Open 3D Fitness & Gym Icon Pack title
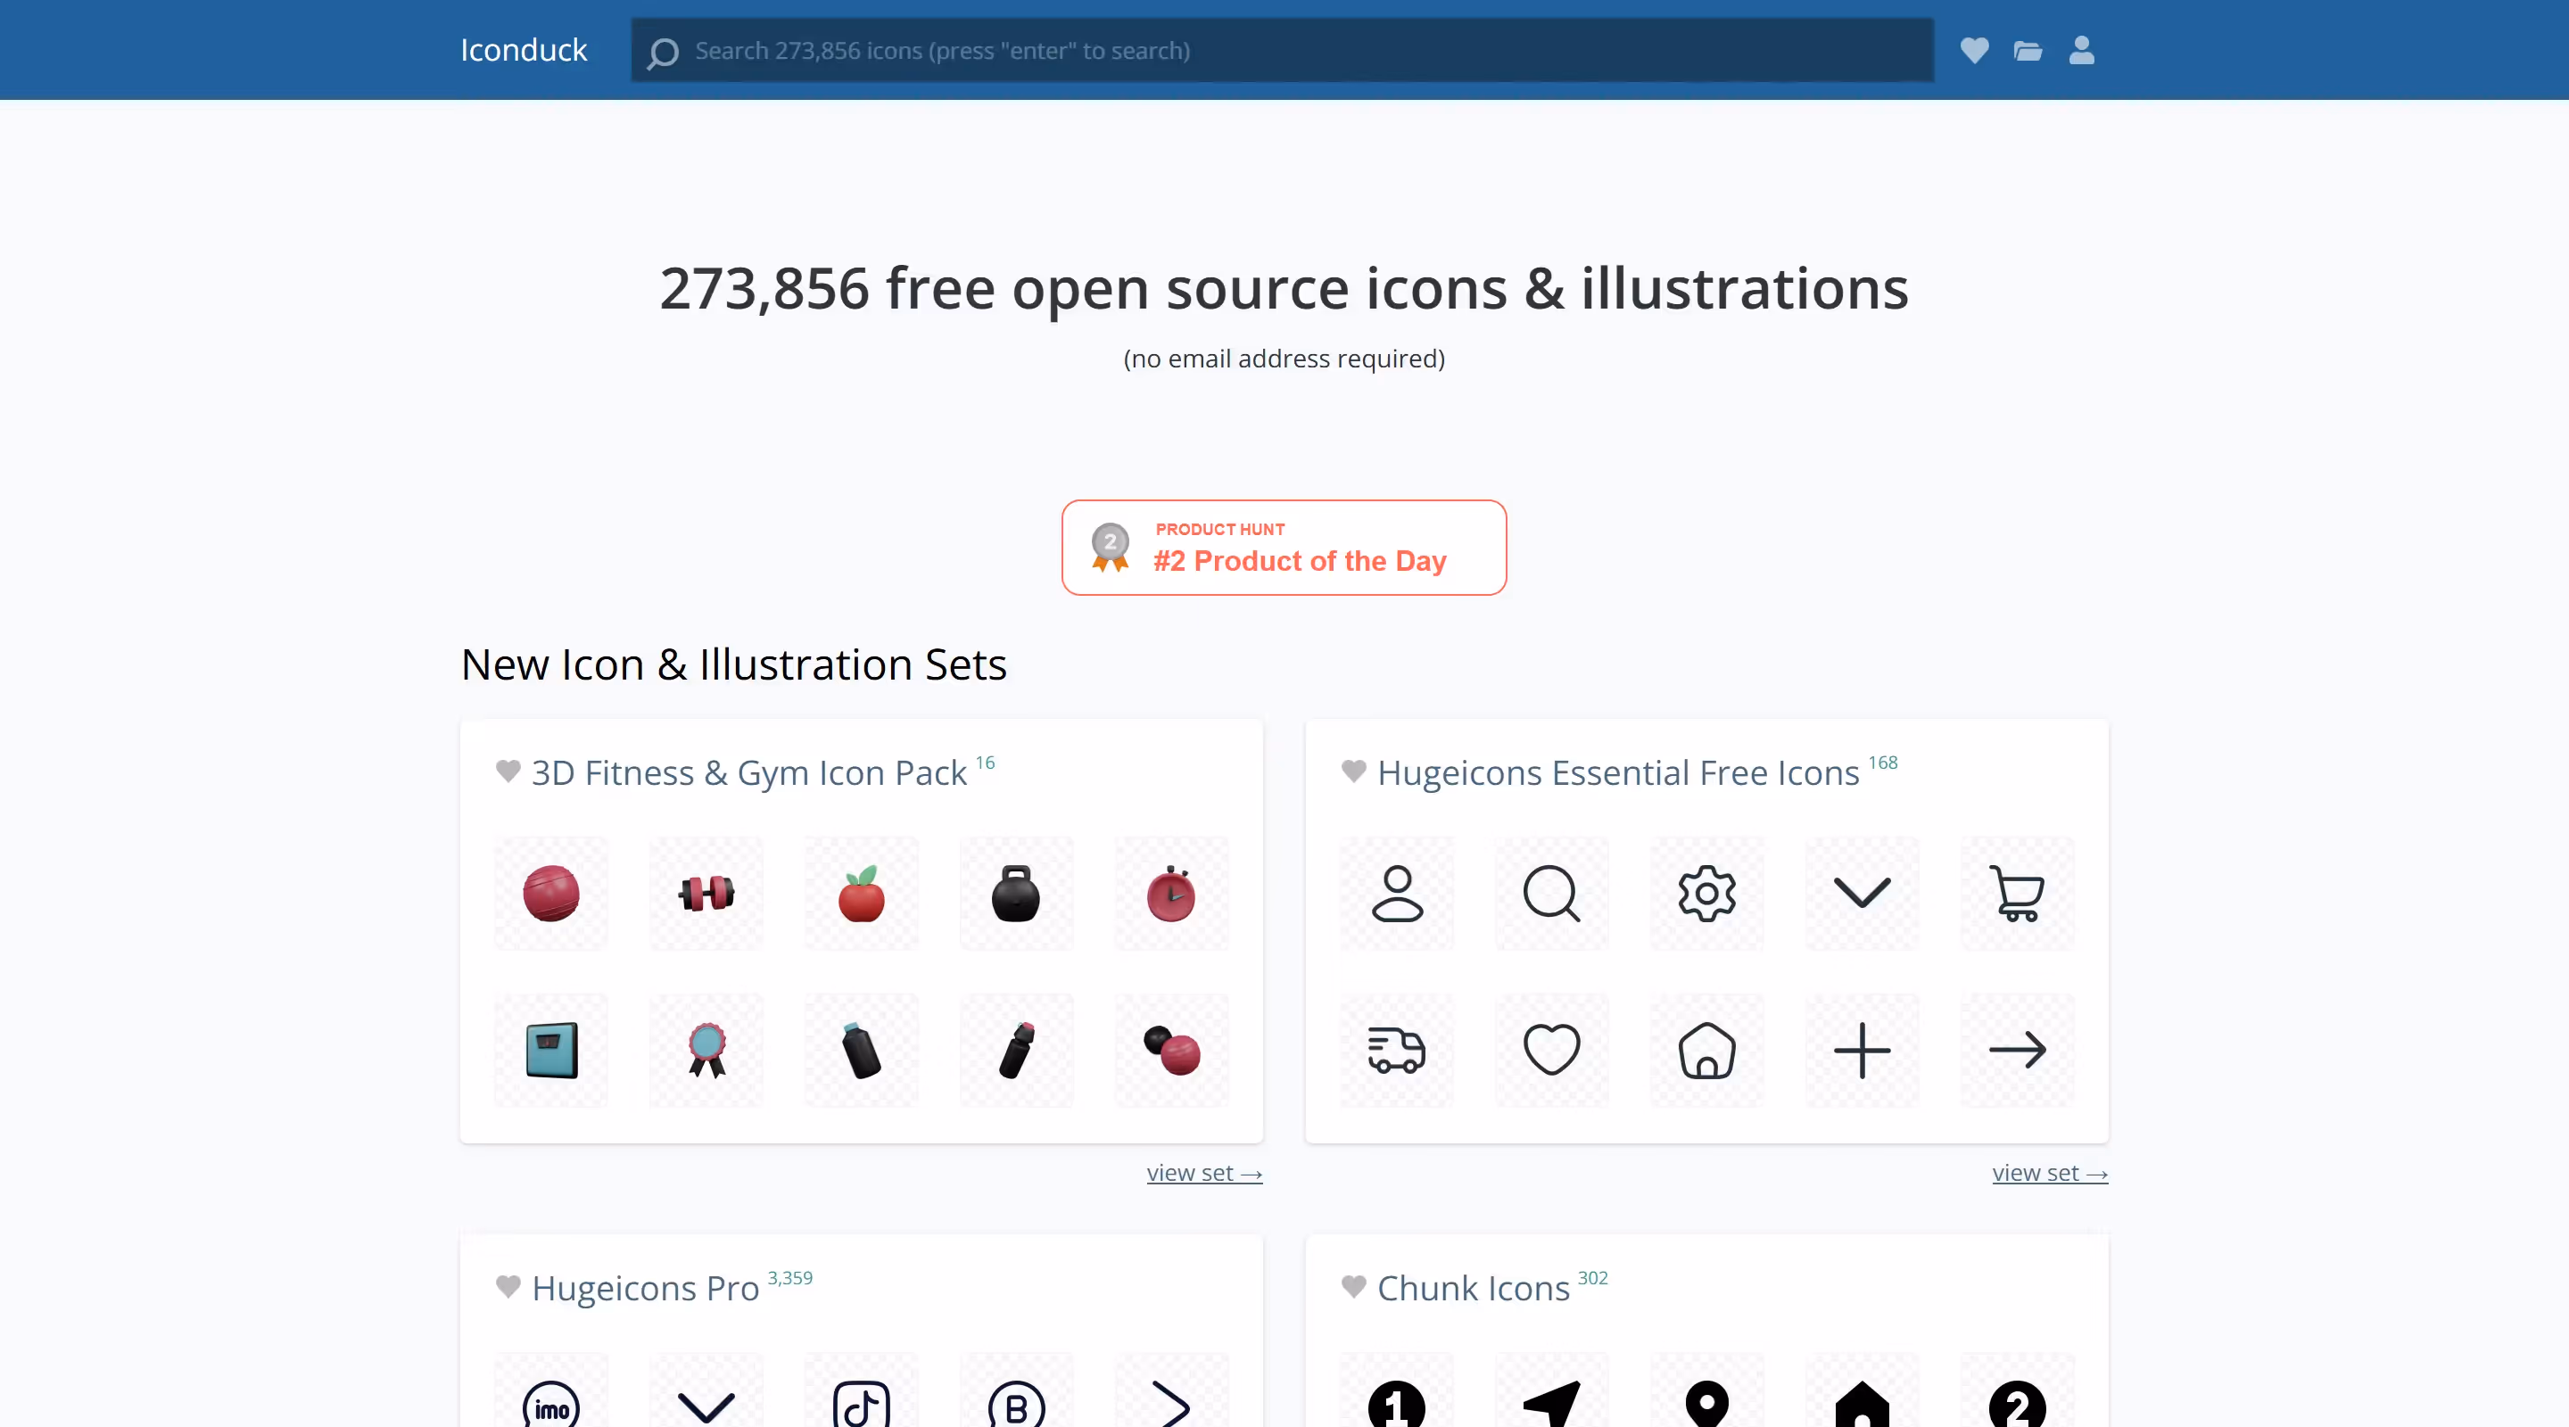 coord(749,773)
